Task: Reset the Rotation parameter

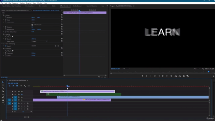Action: [x=62, y=27]
